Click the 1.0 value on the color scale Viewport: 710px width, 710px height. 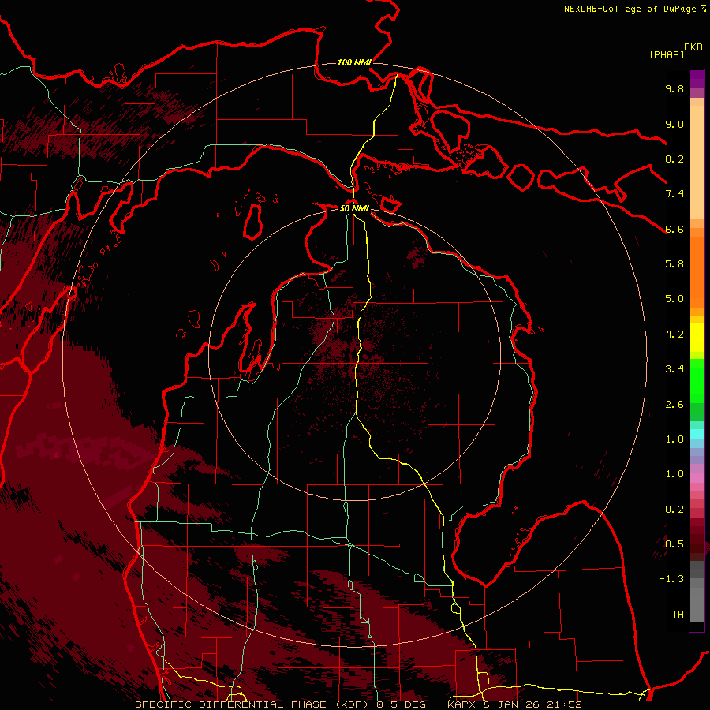[x=674, y=474]
